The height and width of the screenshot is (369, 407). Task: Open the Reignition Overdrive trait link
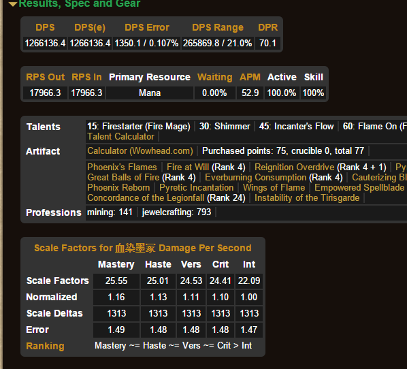[294, 167]
